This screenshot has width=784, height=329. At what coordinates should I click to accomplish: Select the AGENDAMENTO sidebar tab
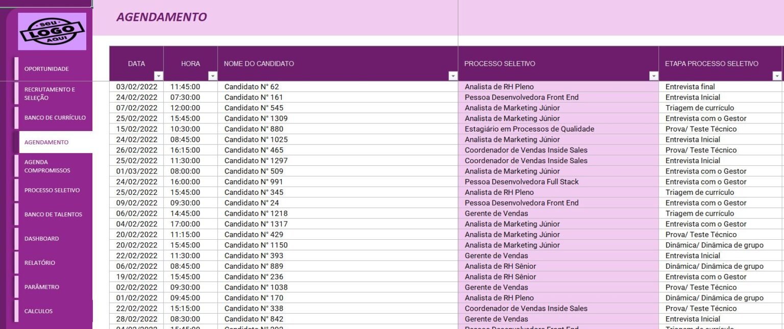(x=54, y=142)
